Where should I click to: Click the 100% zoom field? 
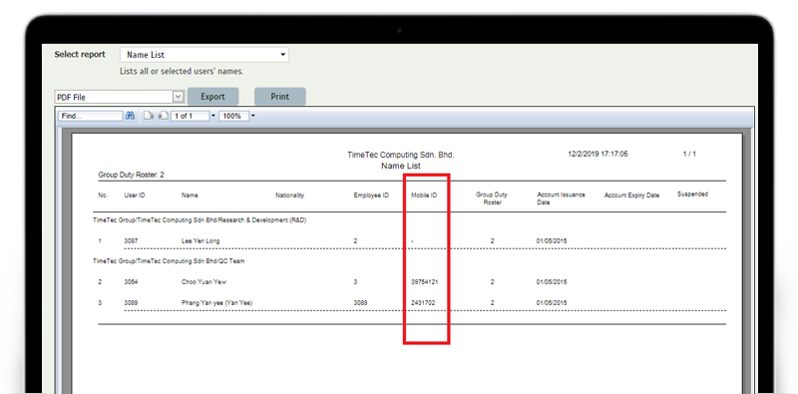[x=234, y=116]
